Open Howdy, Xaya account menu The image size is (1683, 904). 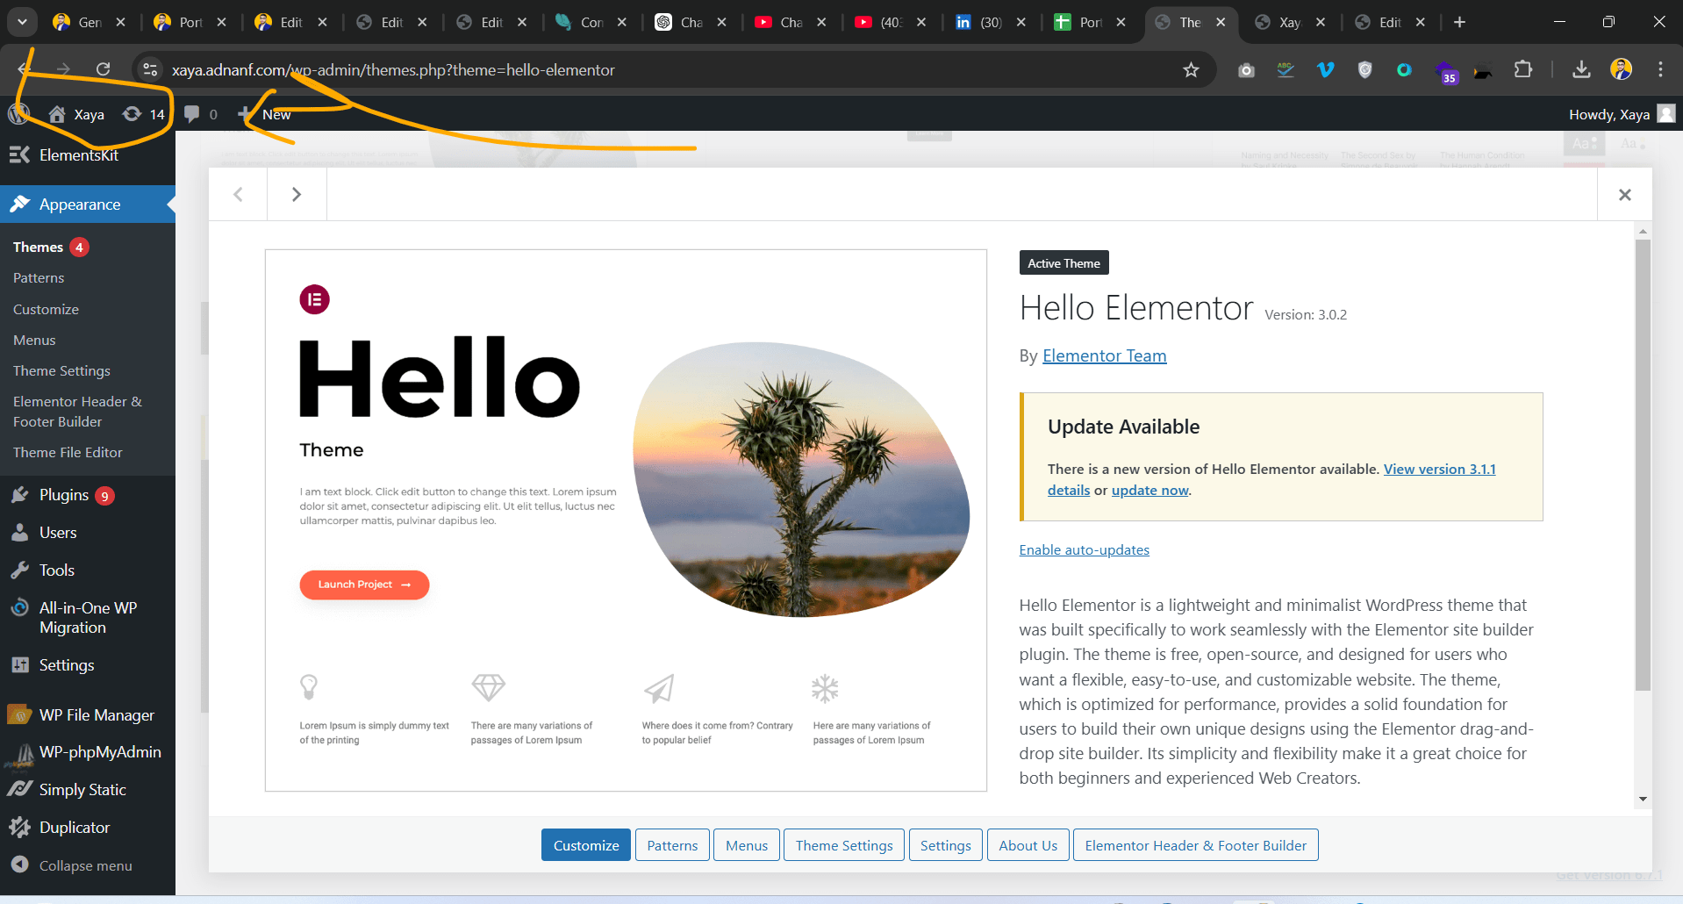click(x=1622, y=114)
